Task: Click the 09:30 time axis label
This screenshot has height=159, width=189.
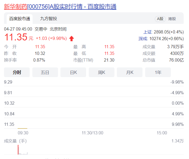Action: pos(23,133)
